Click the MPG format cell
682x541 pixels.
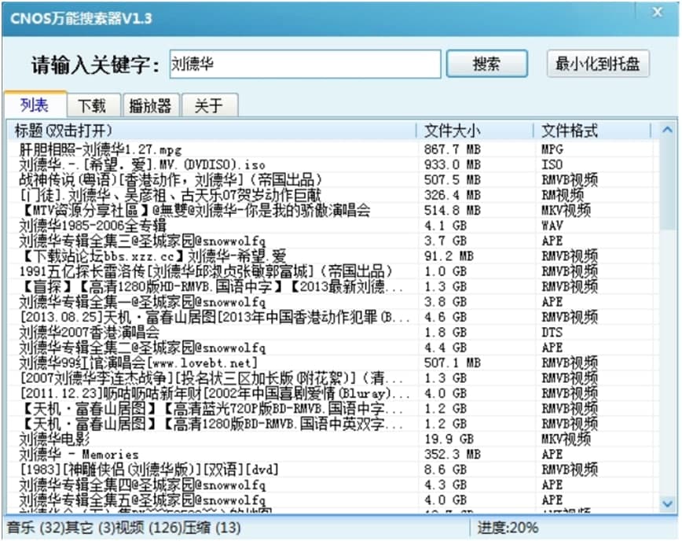[552, 149]
